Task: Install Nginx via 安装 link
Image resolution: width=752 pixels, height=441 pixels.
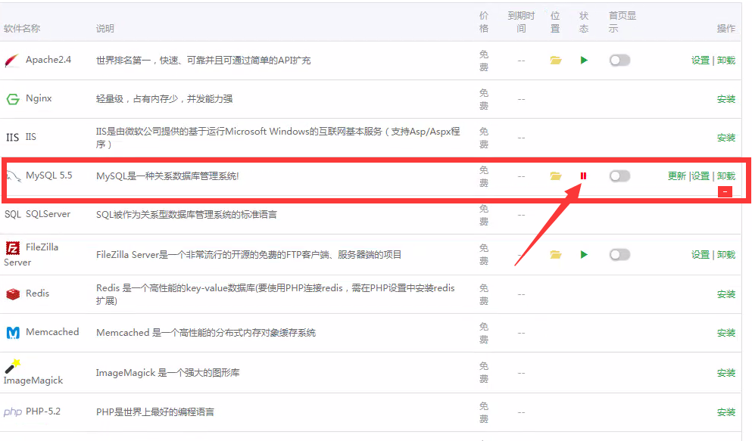Action: pos(726,99)
